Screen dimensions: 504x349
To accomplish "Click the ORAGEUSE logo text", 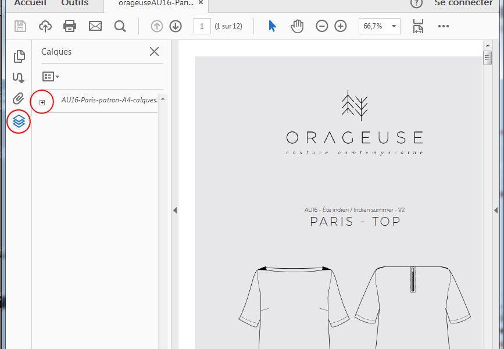I will (354, 138).
